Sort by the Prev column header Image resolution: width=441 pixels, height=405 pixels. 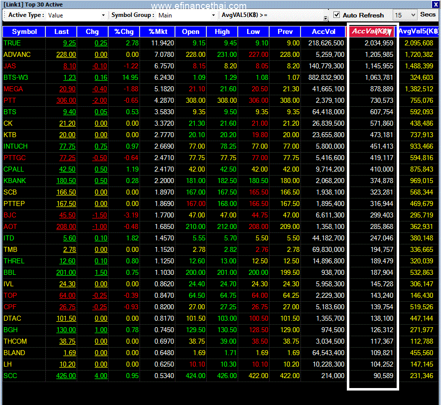(x=285, y=31)
